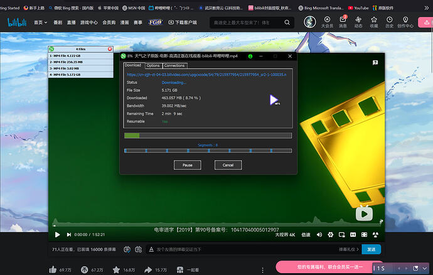Open the 消息 messages icon

(x=343, y=22)
